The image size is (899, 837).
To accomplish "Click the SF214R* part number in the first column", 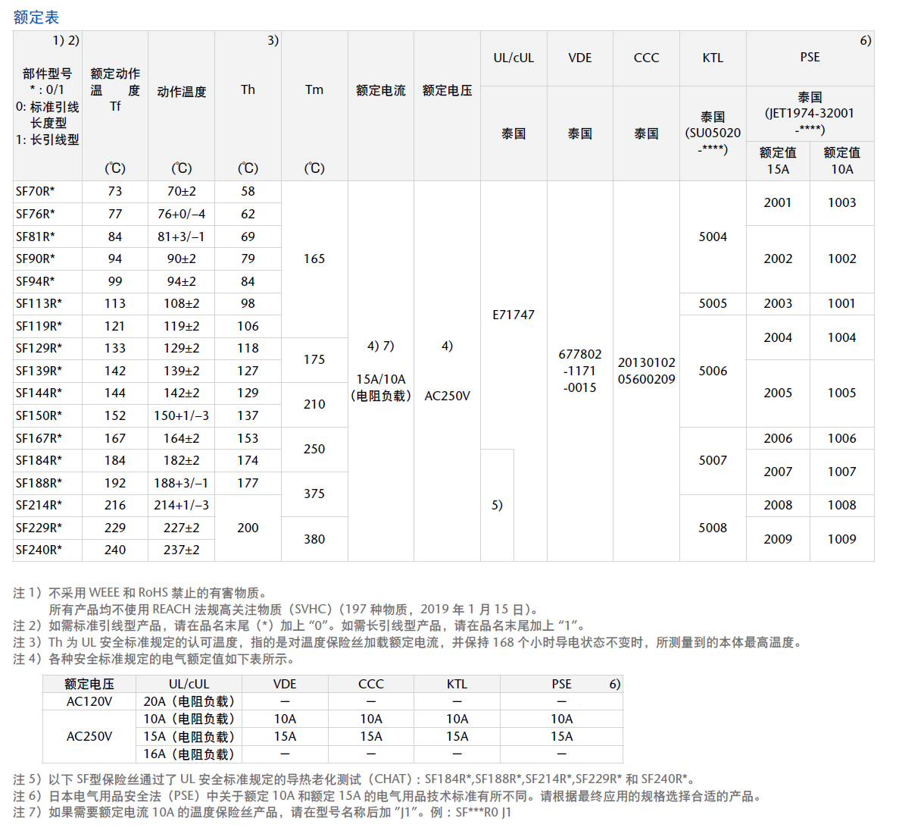I will (39, 505).
